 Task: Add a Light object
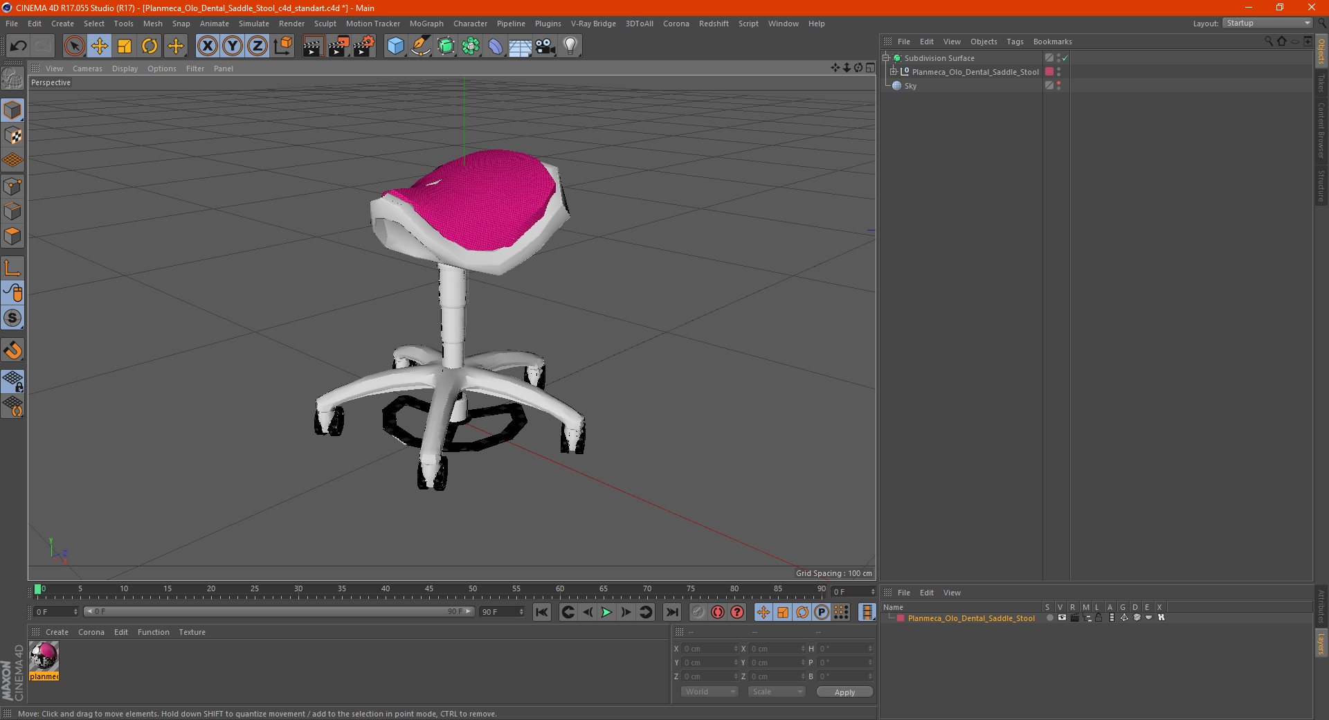coord(570,46)
